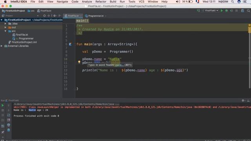Open Project panel gear settings
The image size is (251, 141).
click(55, 16)
